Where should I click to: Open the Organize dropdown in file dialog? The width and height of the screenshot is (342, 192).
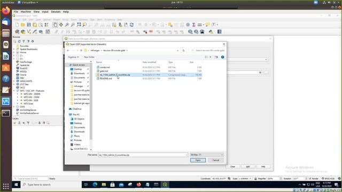click(x=73, y=57)
